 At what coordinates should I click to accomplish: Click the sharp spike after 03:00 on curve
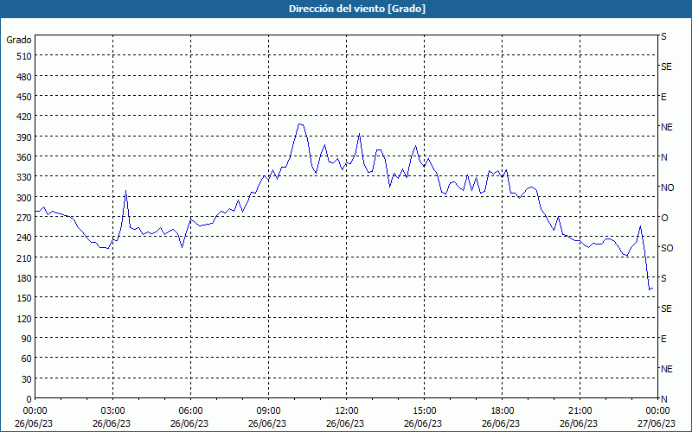tap(125, 191)
